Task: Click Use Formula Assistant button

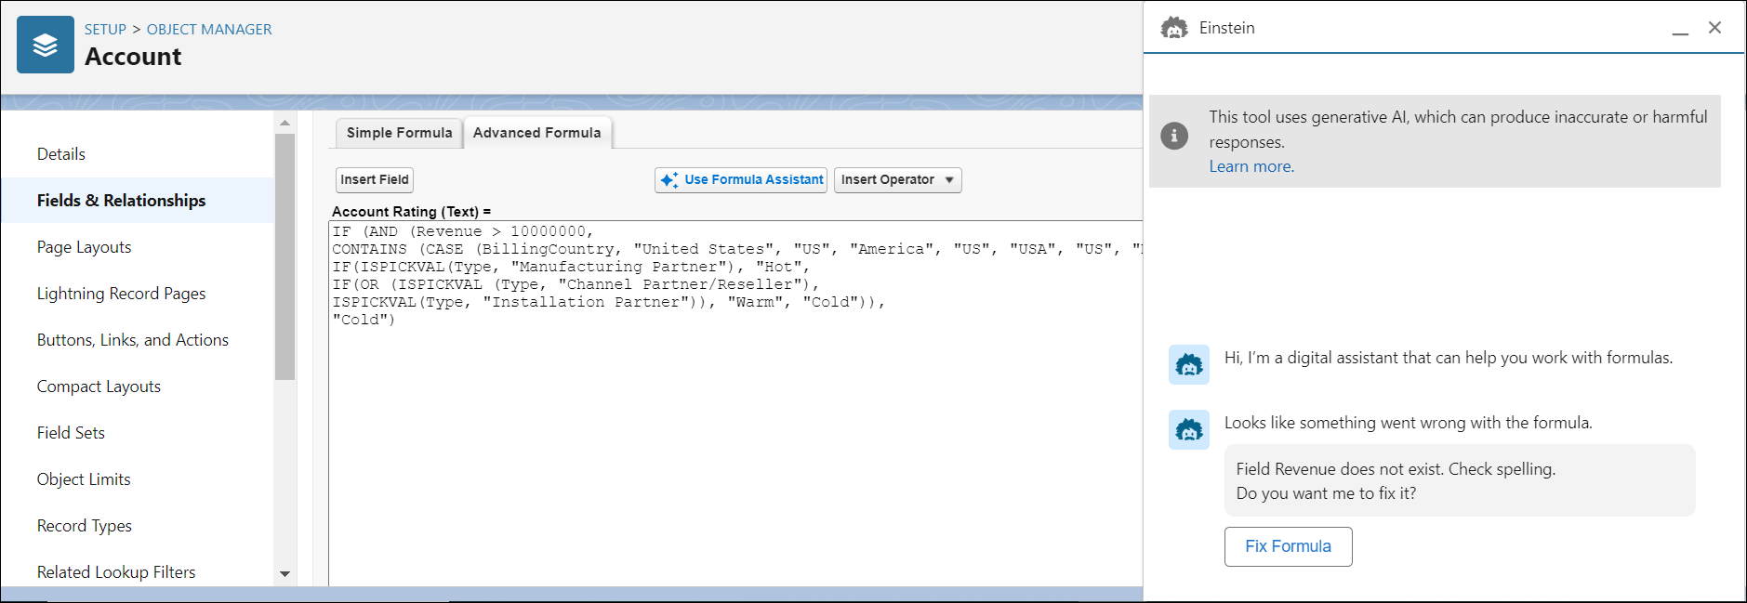Action: tap(741, 180)
